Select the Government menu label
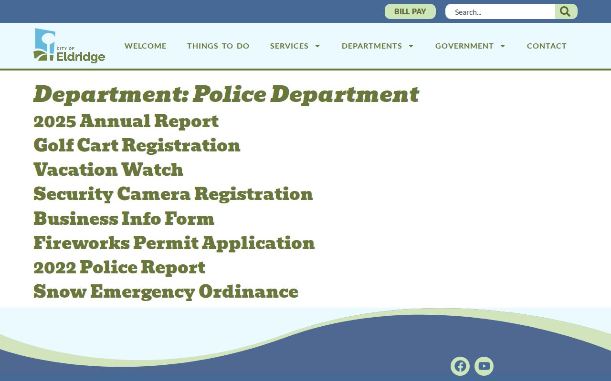This screenshot has height=381, width=611. tap(464, 46)
